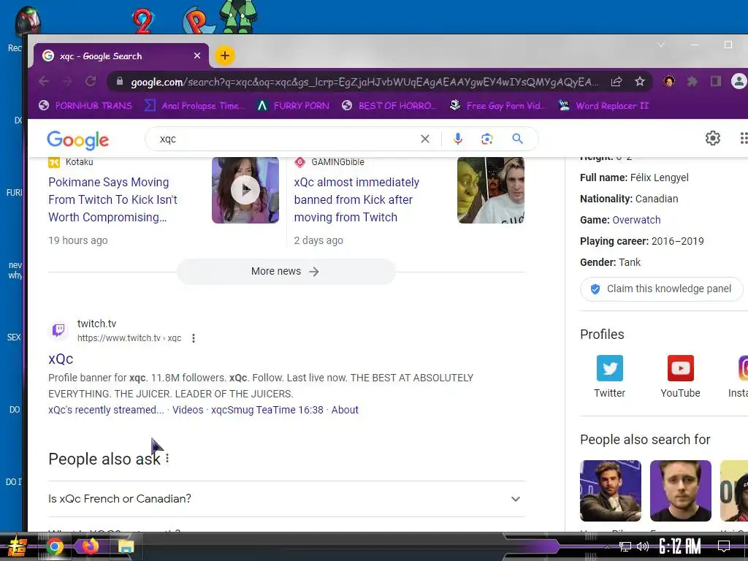Start voice search with microphone icon
The width and height of the screenshot is (748, 561).
(x=457, y=139)
